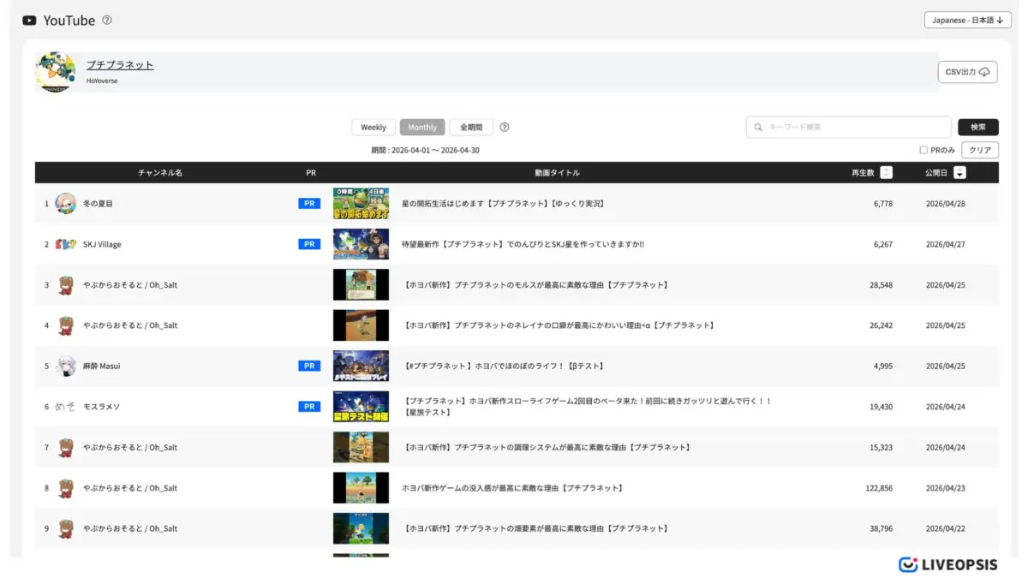Click publish date 2026/04/28
The height and width of the screenshot is (578, 1028).
pos(946,204)
